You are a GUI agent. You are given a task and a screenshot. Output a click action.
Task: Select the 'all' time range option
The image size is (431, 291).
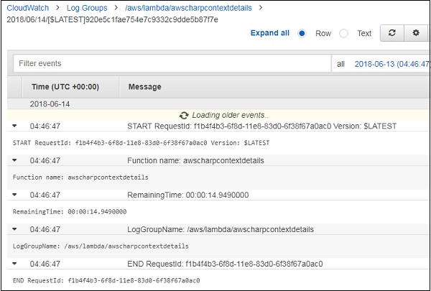(341, 64)
